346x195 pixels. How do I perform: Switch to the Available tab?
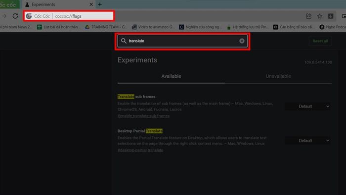(171, 76)
